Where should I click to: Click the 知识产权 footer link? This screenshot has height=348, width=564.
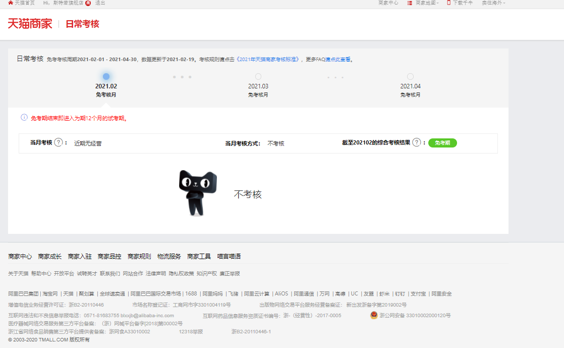coord(207,274)
